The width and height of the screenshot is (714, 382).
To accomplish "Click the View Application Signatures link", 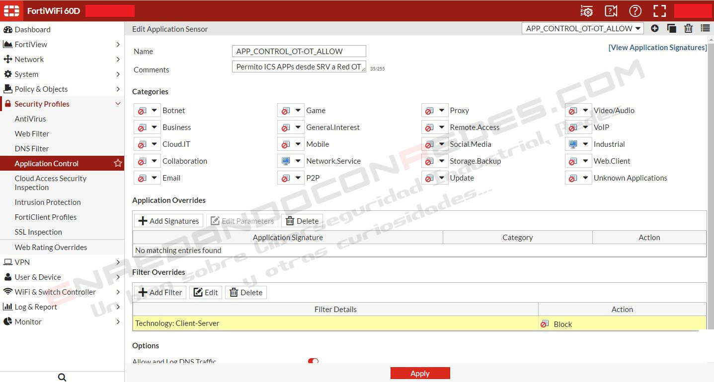I will pyautogui.click(x=657, y=48).
